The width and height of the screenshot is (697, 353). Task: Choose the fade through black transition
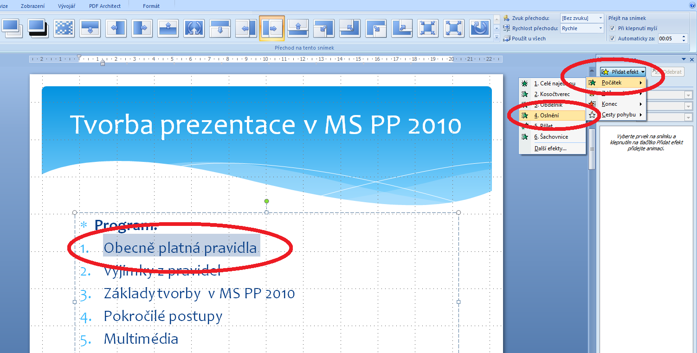(38, 27)
